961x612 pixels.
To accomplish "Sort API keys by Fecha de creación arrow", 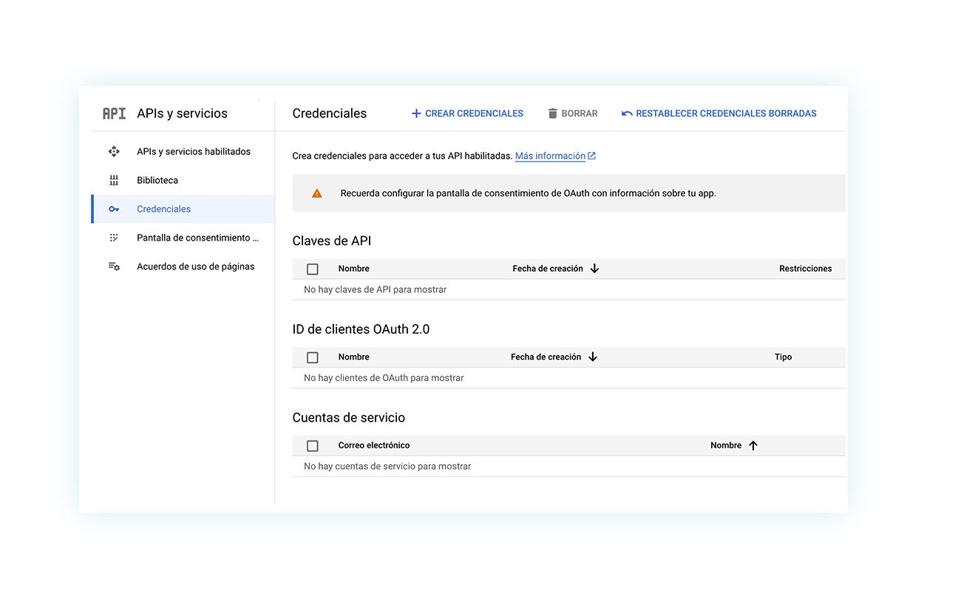I will pyautogui.click(x=594, y=269).
